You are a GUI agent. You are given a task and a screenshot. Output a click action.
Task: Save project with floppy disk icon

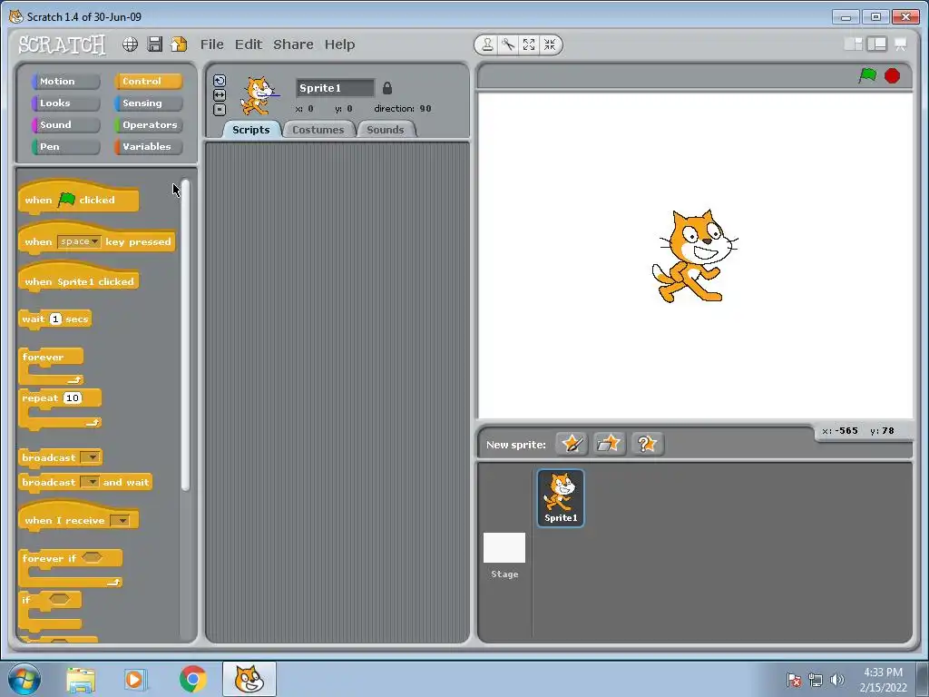coord(154,44)
